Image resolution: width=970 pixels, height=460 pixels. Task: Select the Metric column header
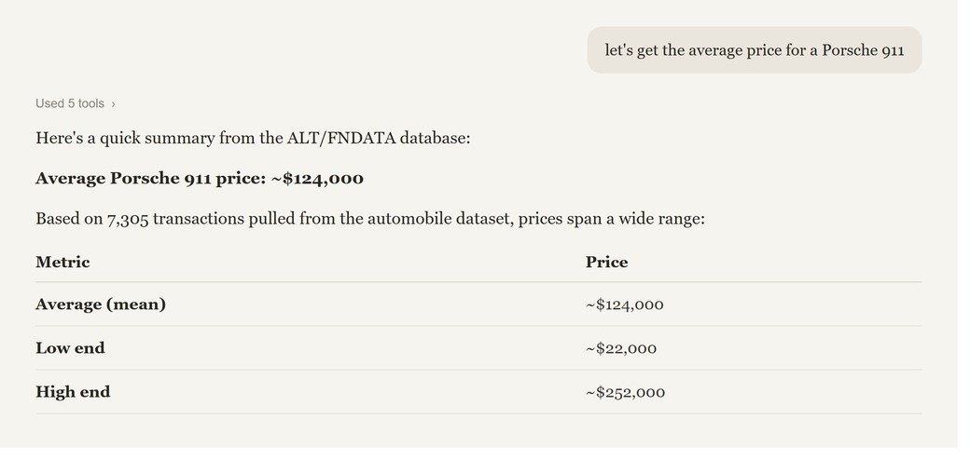click(x=62, y=262)
